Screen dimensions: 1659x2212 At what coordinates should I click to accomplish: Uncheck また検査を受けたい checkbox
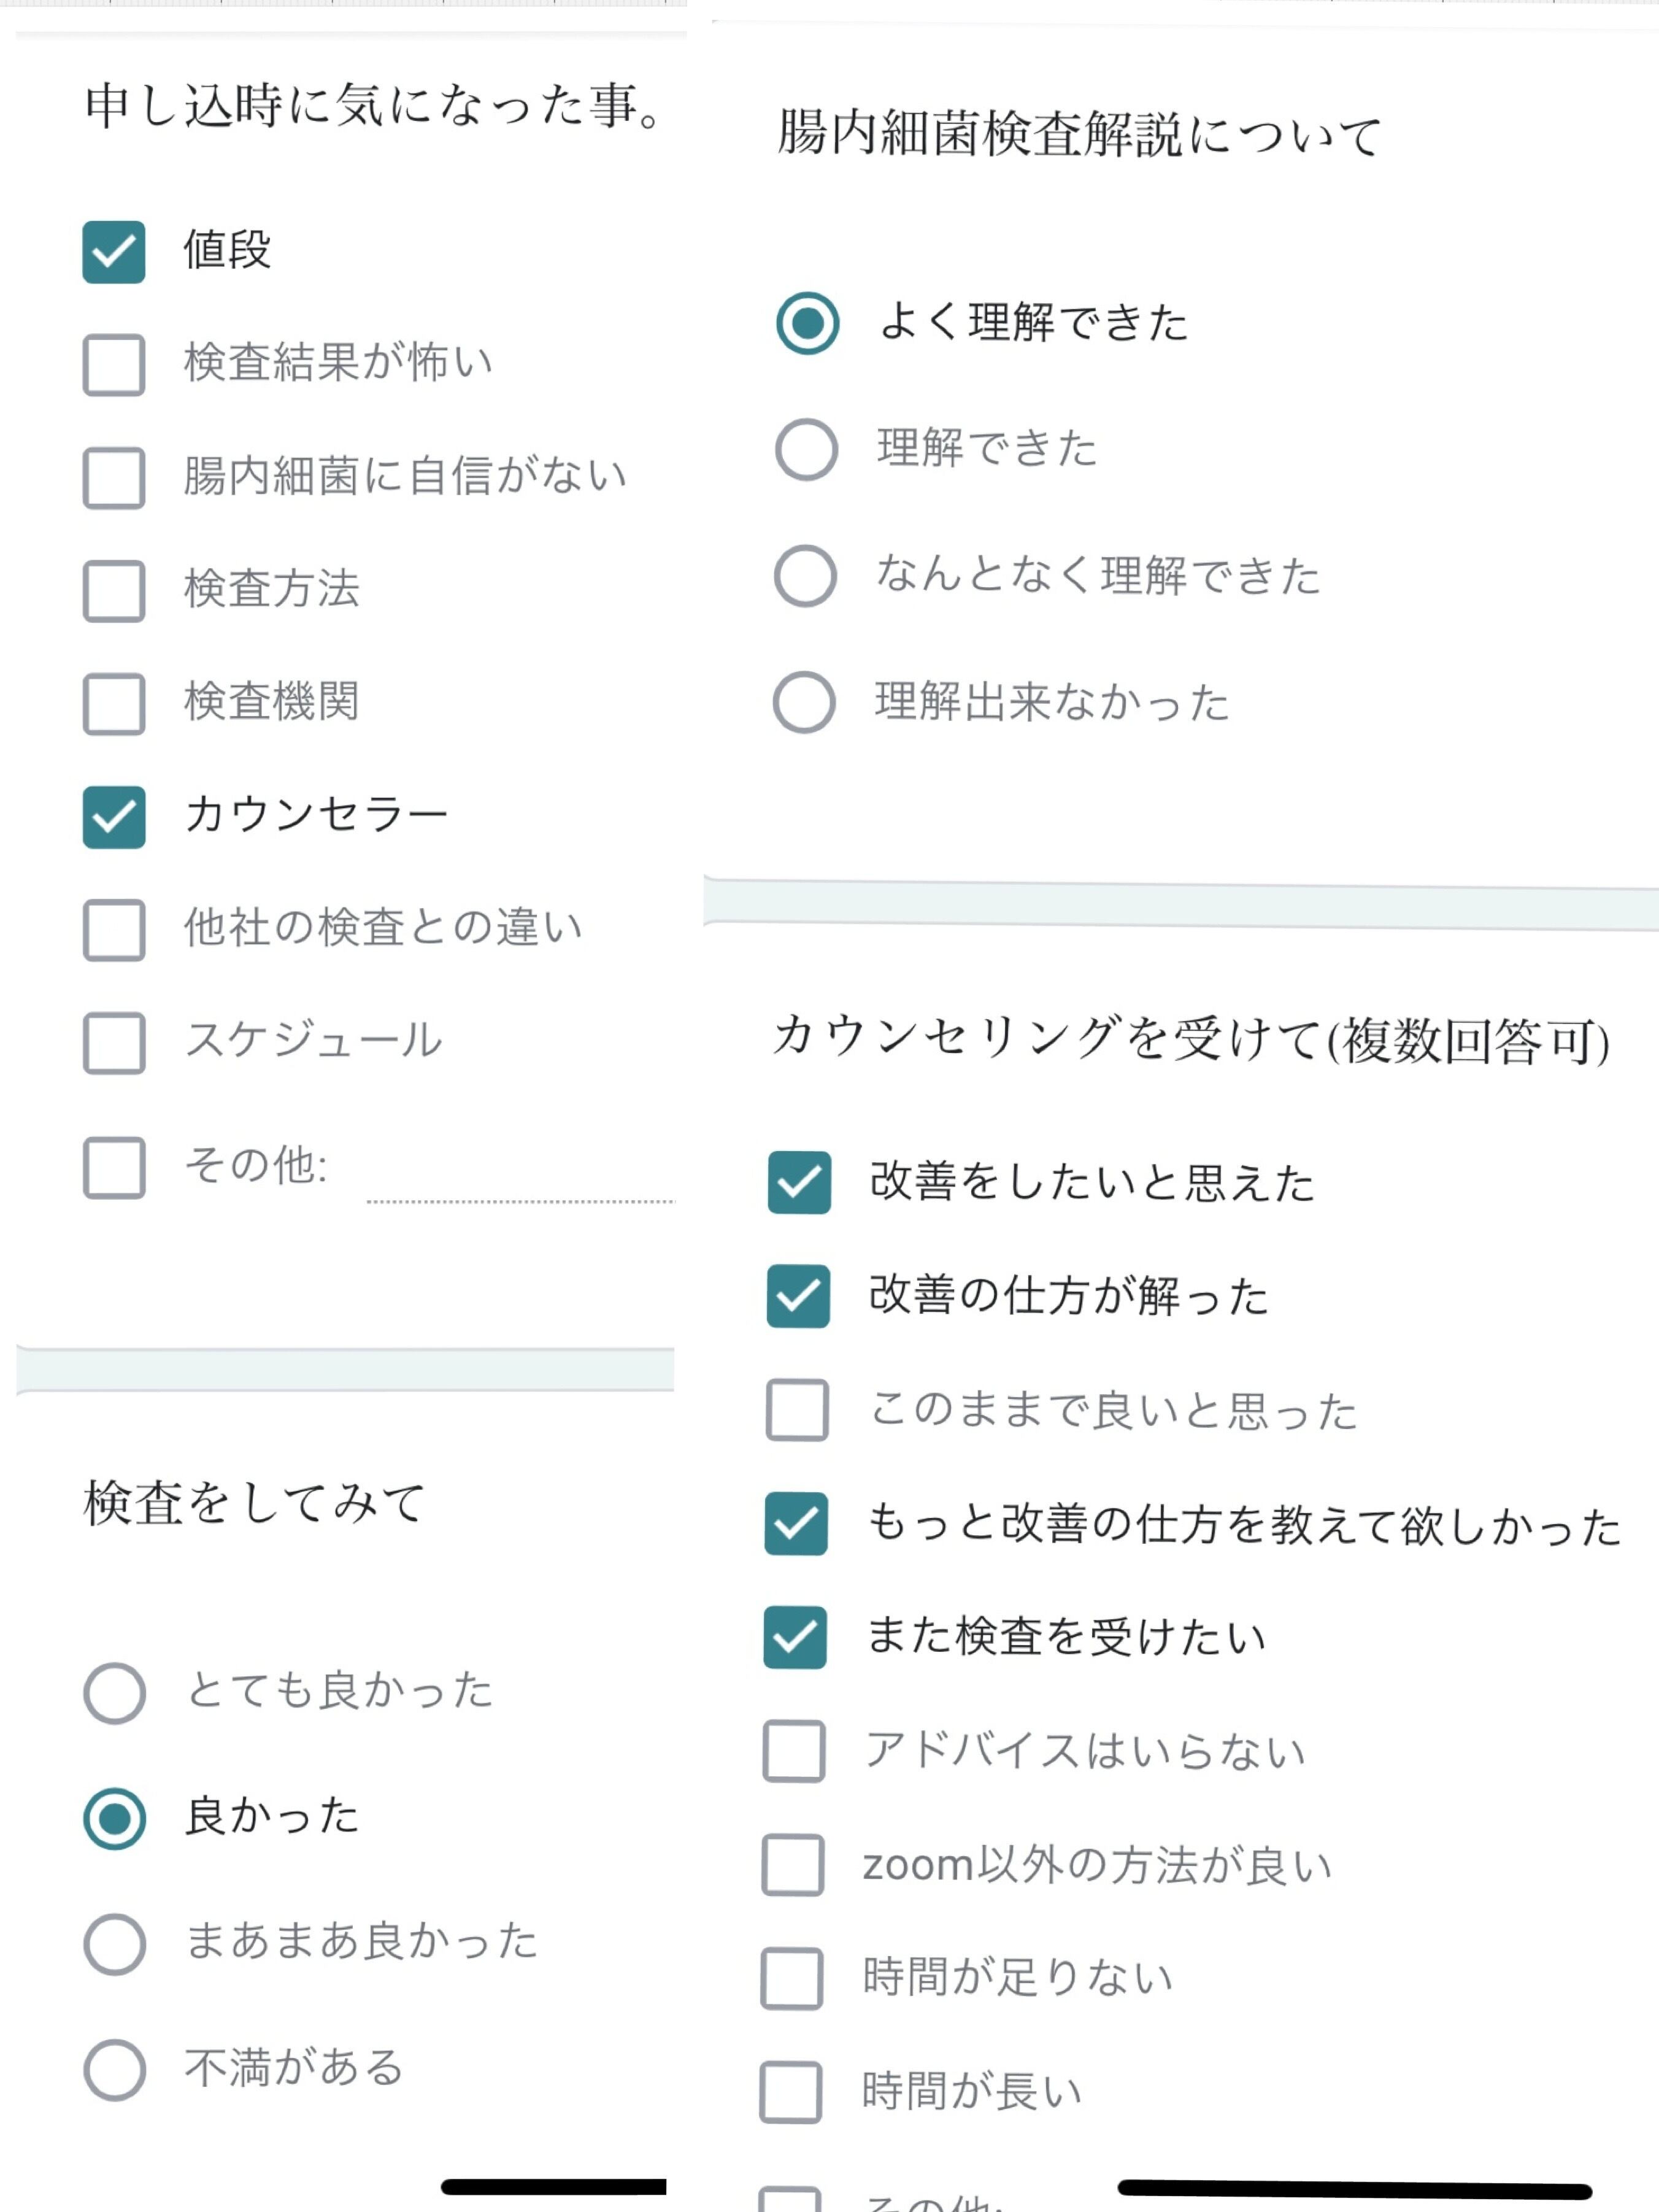click(x=795, y=1637)
